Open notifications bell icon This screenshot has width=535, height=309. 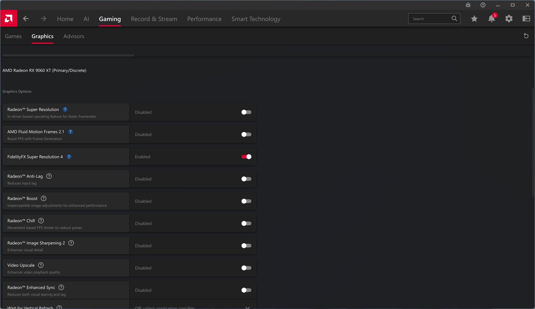coord(492,19)
